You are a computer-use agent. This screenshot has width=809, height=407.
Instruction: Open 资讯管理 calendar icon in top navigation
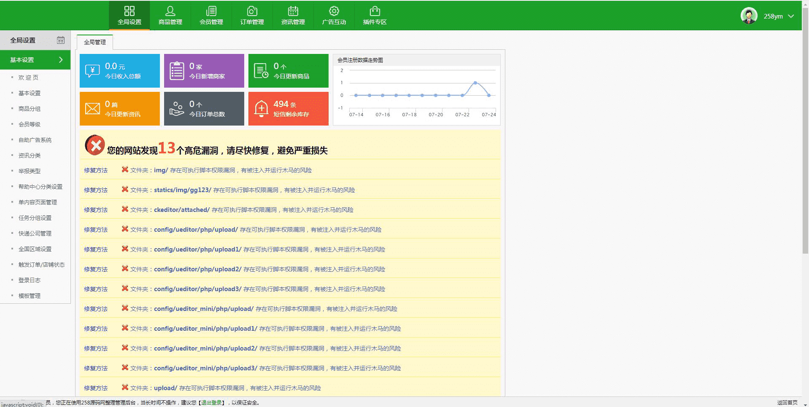[293, 11]
